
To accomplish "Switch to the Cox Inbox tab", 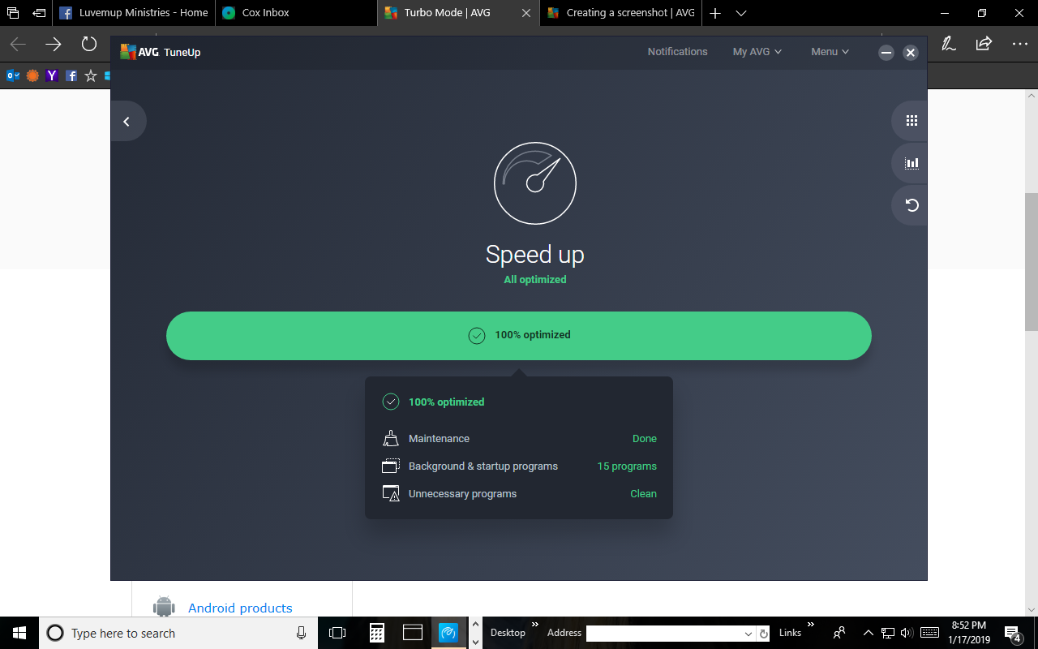I will [296, 13].
